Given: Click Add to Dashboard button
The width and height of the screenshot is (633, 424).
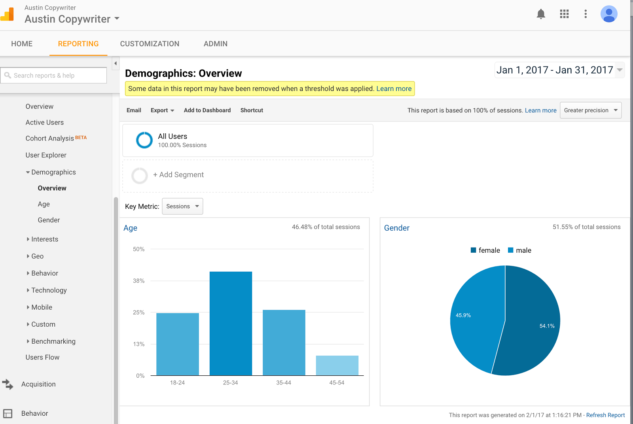Looking at the screenshot, I should (207, 110).
